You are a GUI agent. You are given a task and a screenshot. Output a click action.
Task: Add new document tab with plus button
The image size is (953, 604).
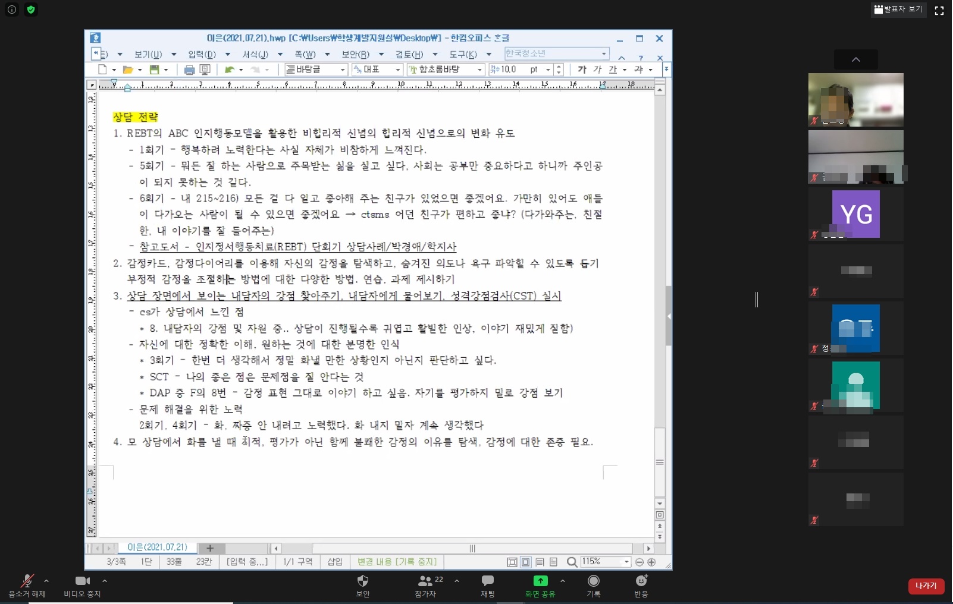click(209, 548)
